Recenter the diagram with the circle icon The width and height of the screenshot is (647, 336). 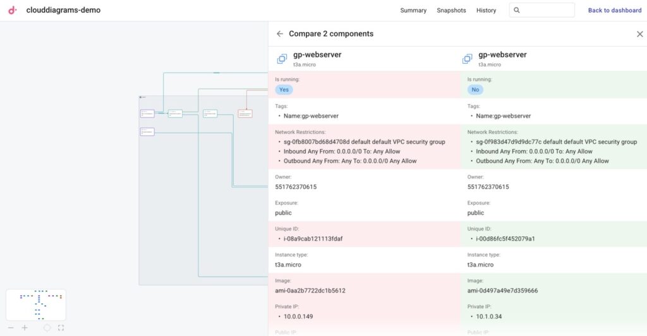pos(47,328)
